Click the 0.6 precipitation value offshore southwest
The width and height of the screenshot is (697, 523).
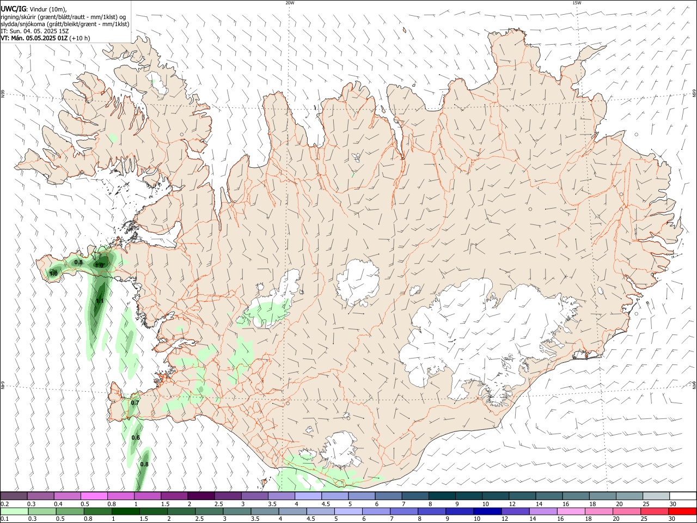[136, 437]
